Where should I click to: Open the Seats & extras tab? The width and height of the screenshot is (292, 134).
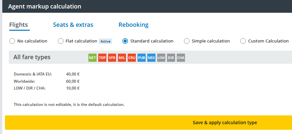(73, 25)
